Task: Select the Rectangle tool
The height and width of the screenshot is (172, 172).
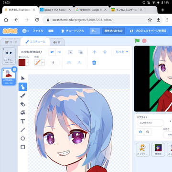Action: [23, 147]
